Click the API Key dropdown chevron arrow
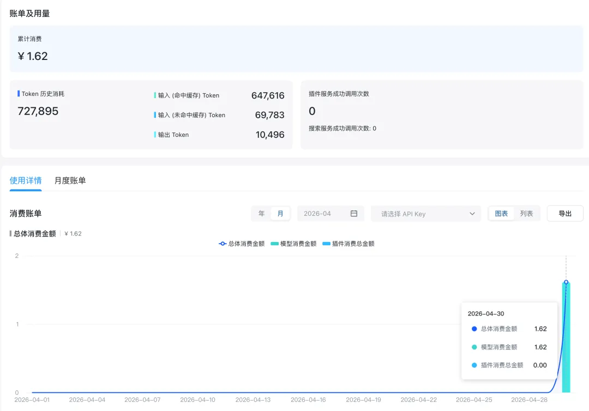 (x=472, y=214)
